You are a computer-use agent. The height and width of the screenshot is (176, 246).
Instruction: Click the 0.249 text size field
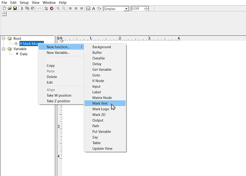click(137, 9)
